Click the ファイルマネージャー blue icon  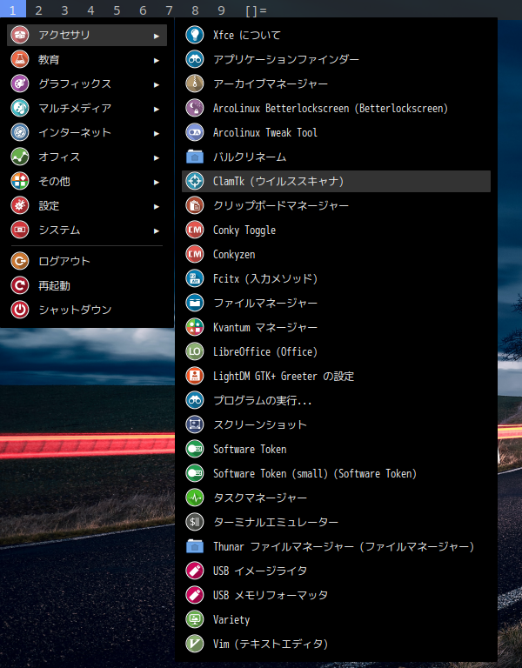[x=195, y=303]
